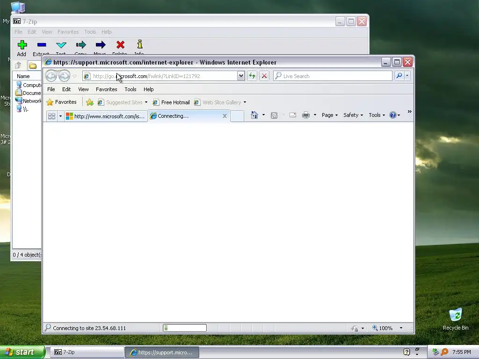
Task: Open Tools menu in IE menu bar
Action: 131,89
